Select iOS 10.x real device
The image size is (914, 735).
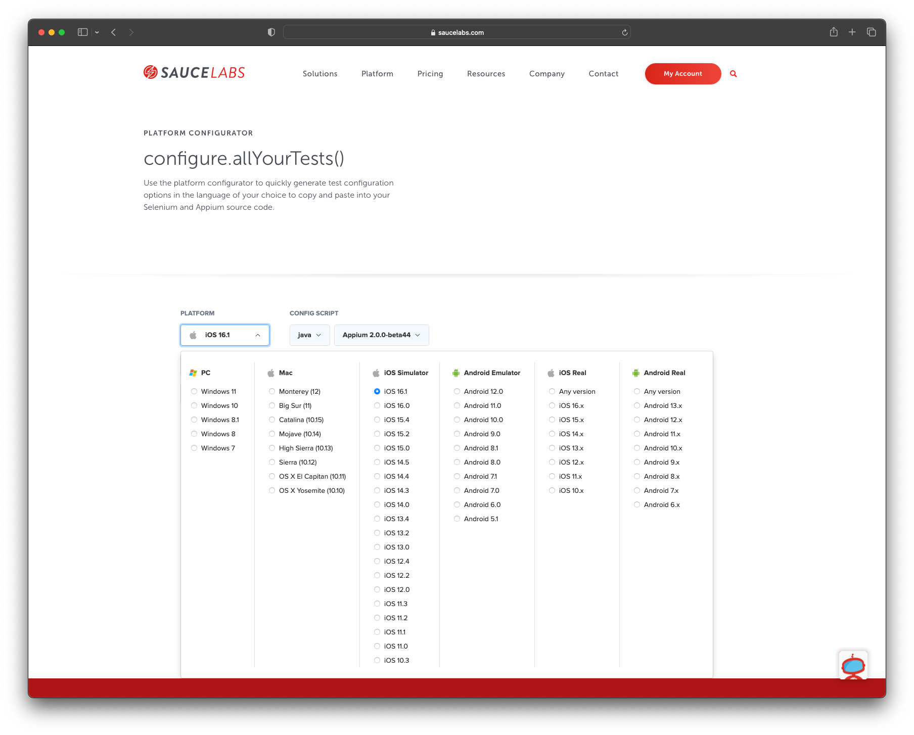click(567, 491)
